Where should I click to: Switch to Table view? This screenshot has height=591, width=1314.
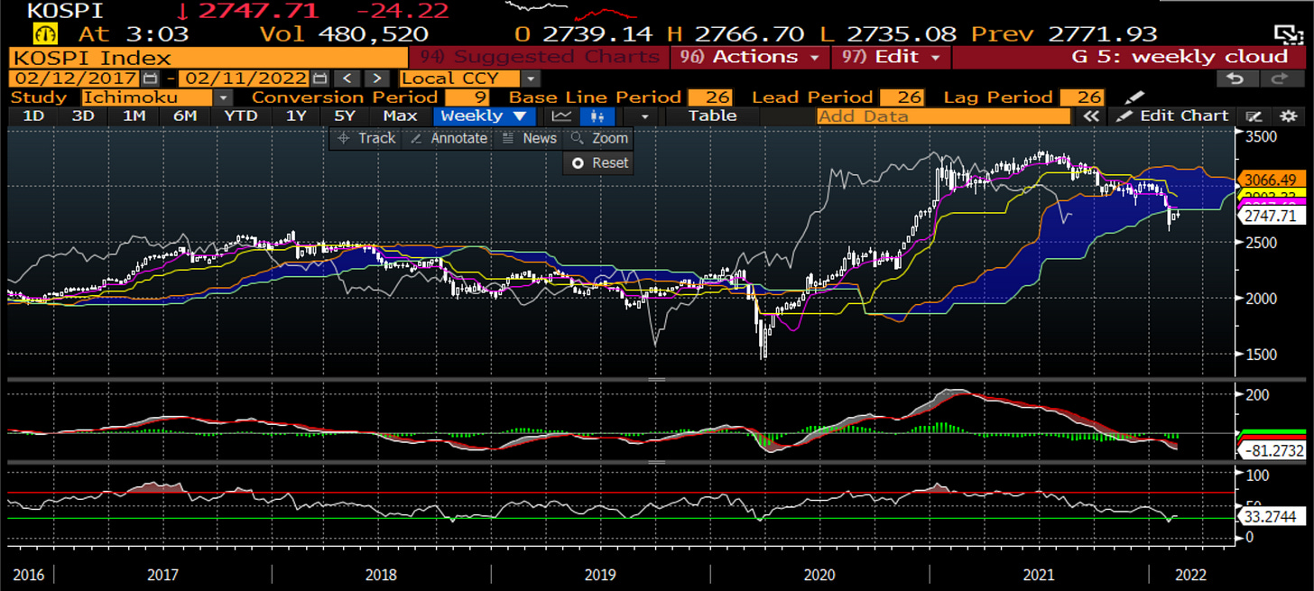coord(712,115)
